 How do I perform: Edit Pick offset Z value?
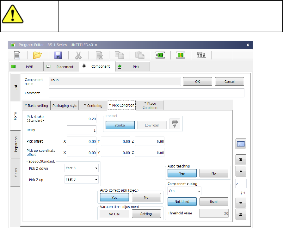coord(150,141)
